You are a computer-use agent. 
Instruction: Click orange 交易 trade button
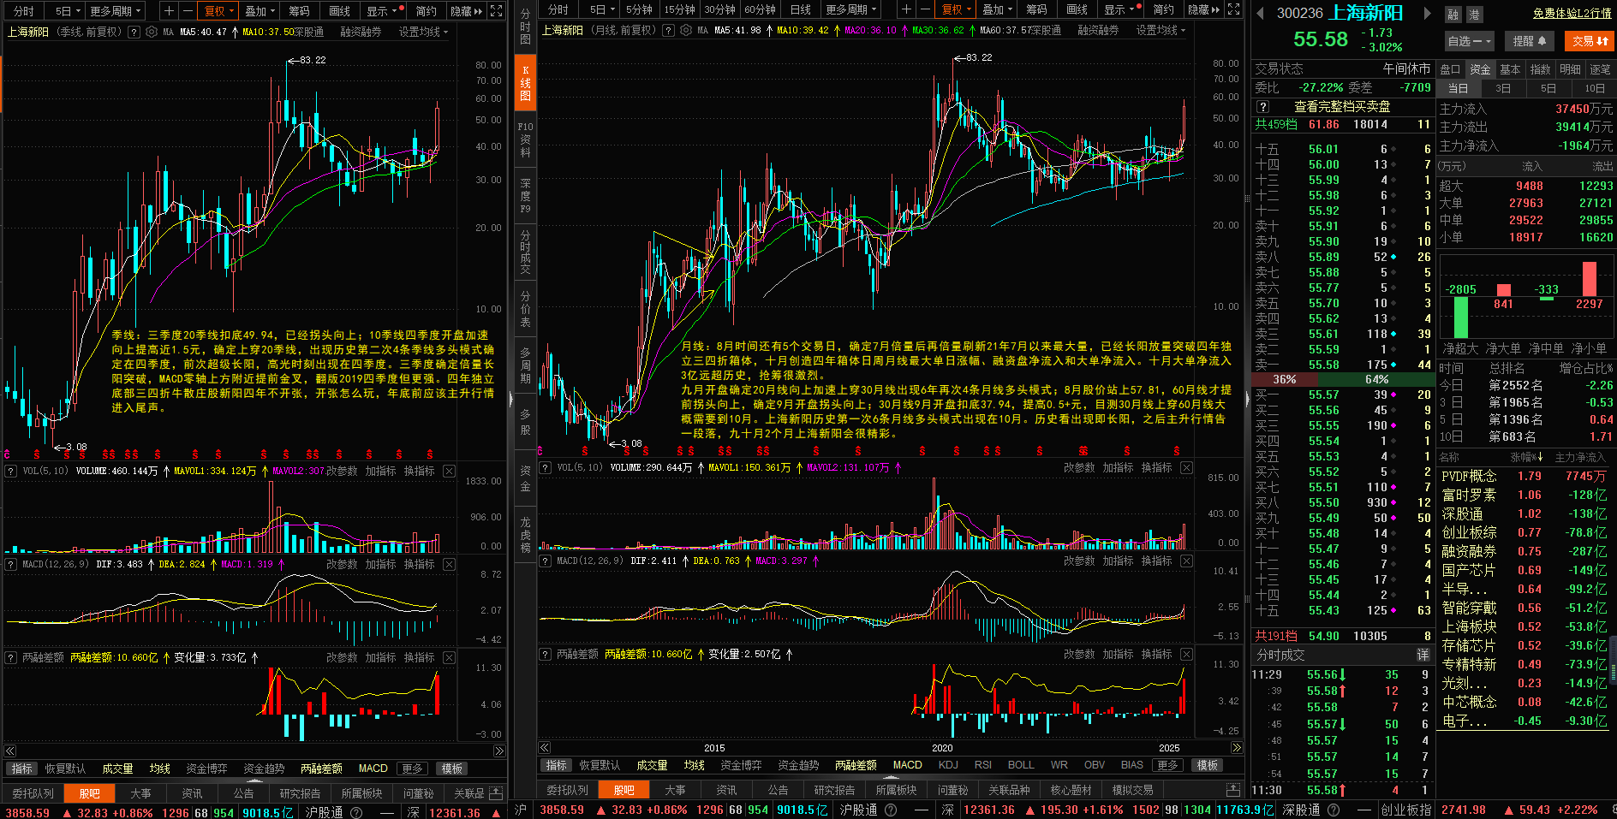(1590, 41)
